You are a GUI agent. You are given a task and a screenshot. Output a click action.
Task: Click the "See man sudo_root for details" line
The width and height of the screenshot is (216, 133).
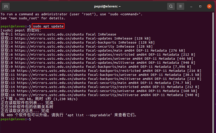[x=33, y=18]
